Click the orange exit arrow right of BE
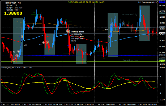 click(47, 42)
